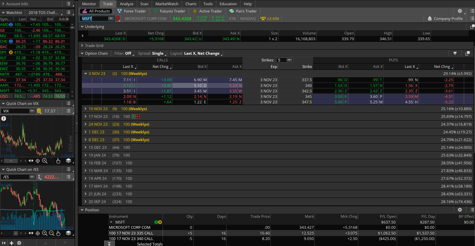
Task: Open Futures Trader
Action: pyautogui.click(x=169, y=11)
